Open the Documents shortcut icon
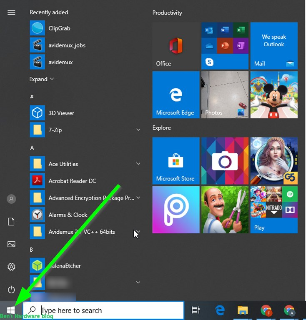 [x=11, y=222]
